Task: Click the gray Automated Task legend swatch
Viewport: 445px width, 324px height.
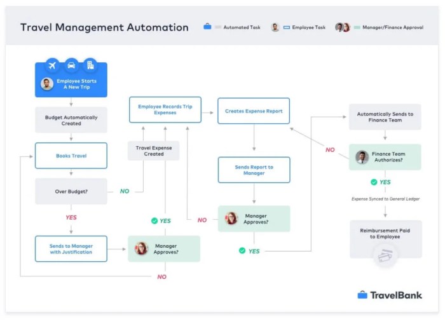Action: tap(218, 27)
